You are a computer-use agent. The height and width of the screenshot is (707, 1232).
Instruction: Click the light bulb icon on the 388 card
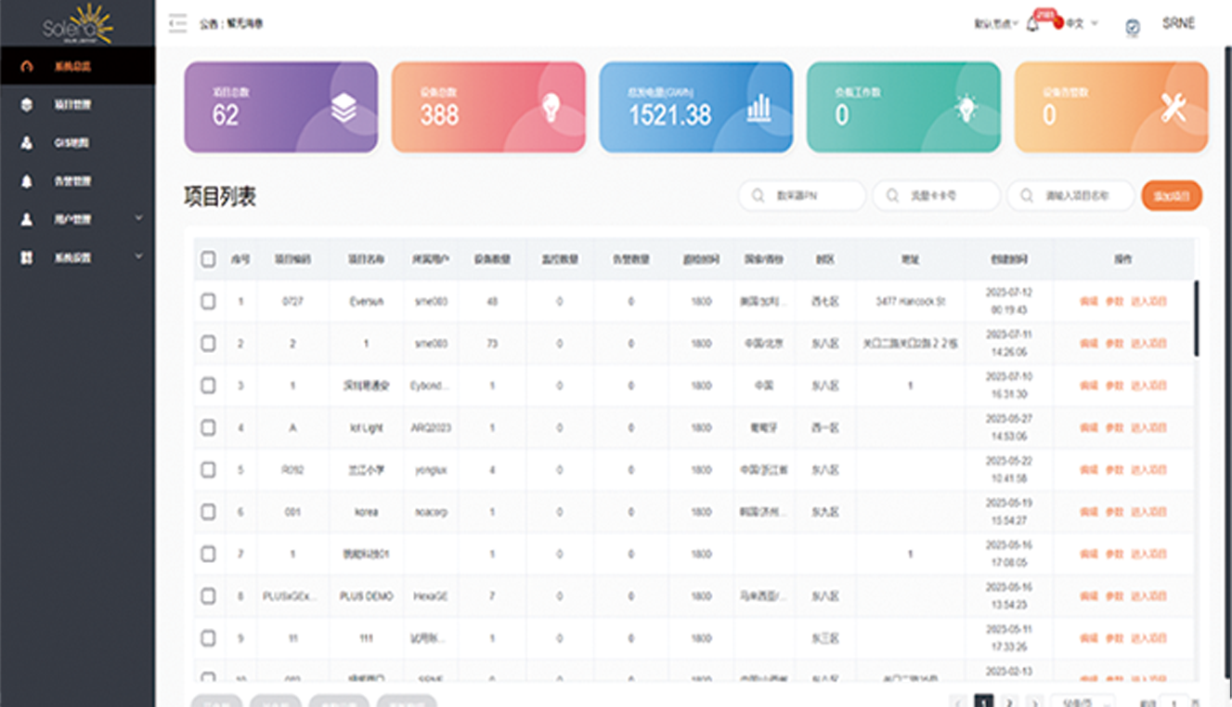click(551, 108)
